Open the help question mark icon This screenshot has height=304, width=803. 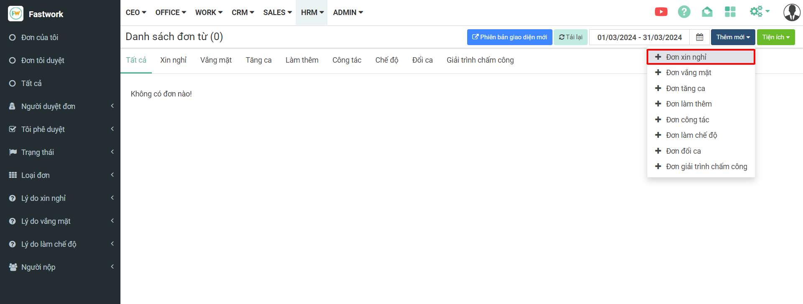coord(684,12)
